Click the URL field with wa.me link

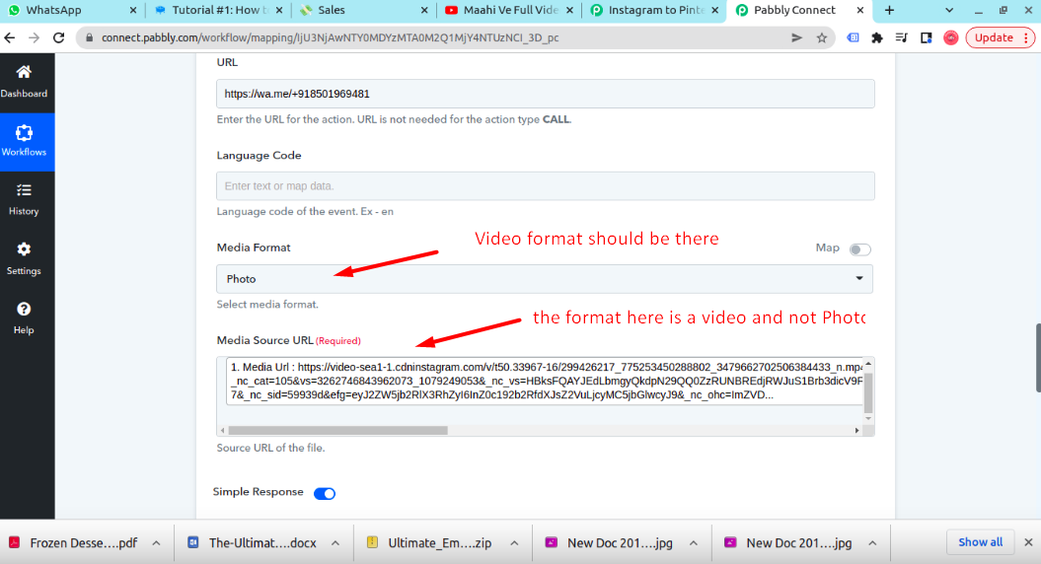click(x=545, y=94)
